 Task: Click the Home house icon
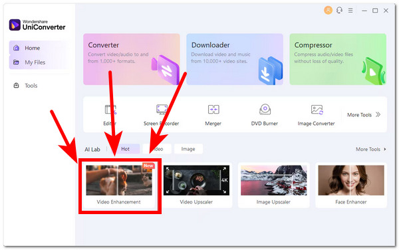pos(16,48)
